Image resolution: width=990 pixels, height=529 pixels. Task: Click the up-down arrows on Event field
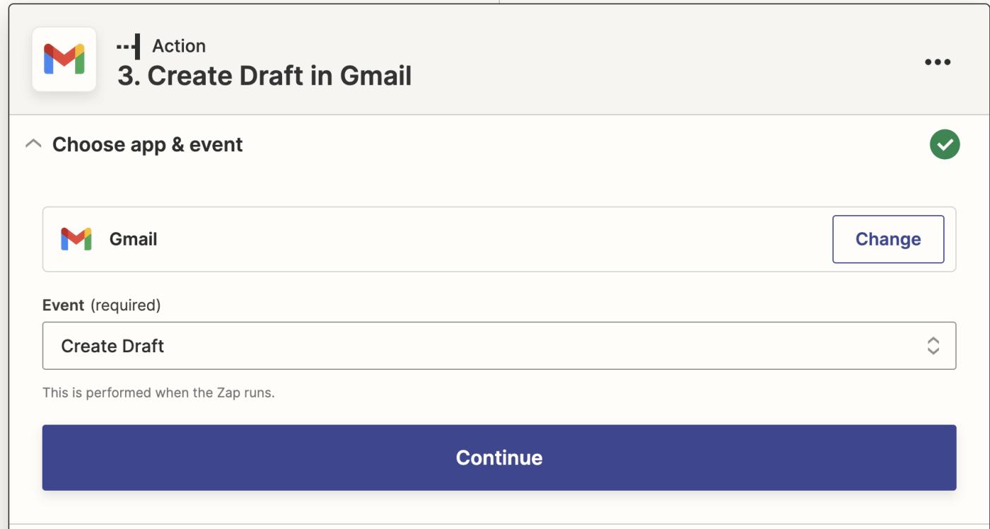pyautogui.click(x=933, y=346)
